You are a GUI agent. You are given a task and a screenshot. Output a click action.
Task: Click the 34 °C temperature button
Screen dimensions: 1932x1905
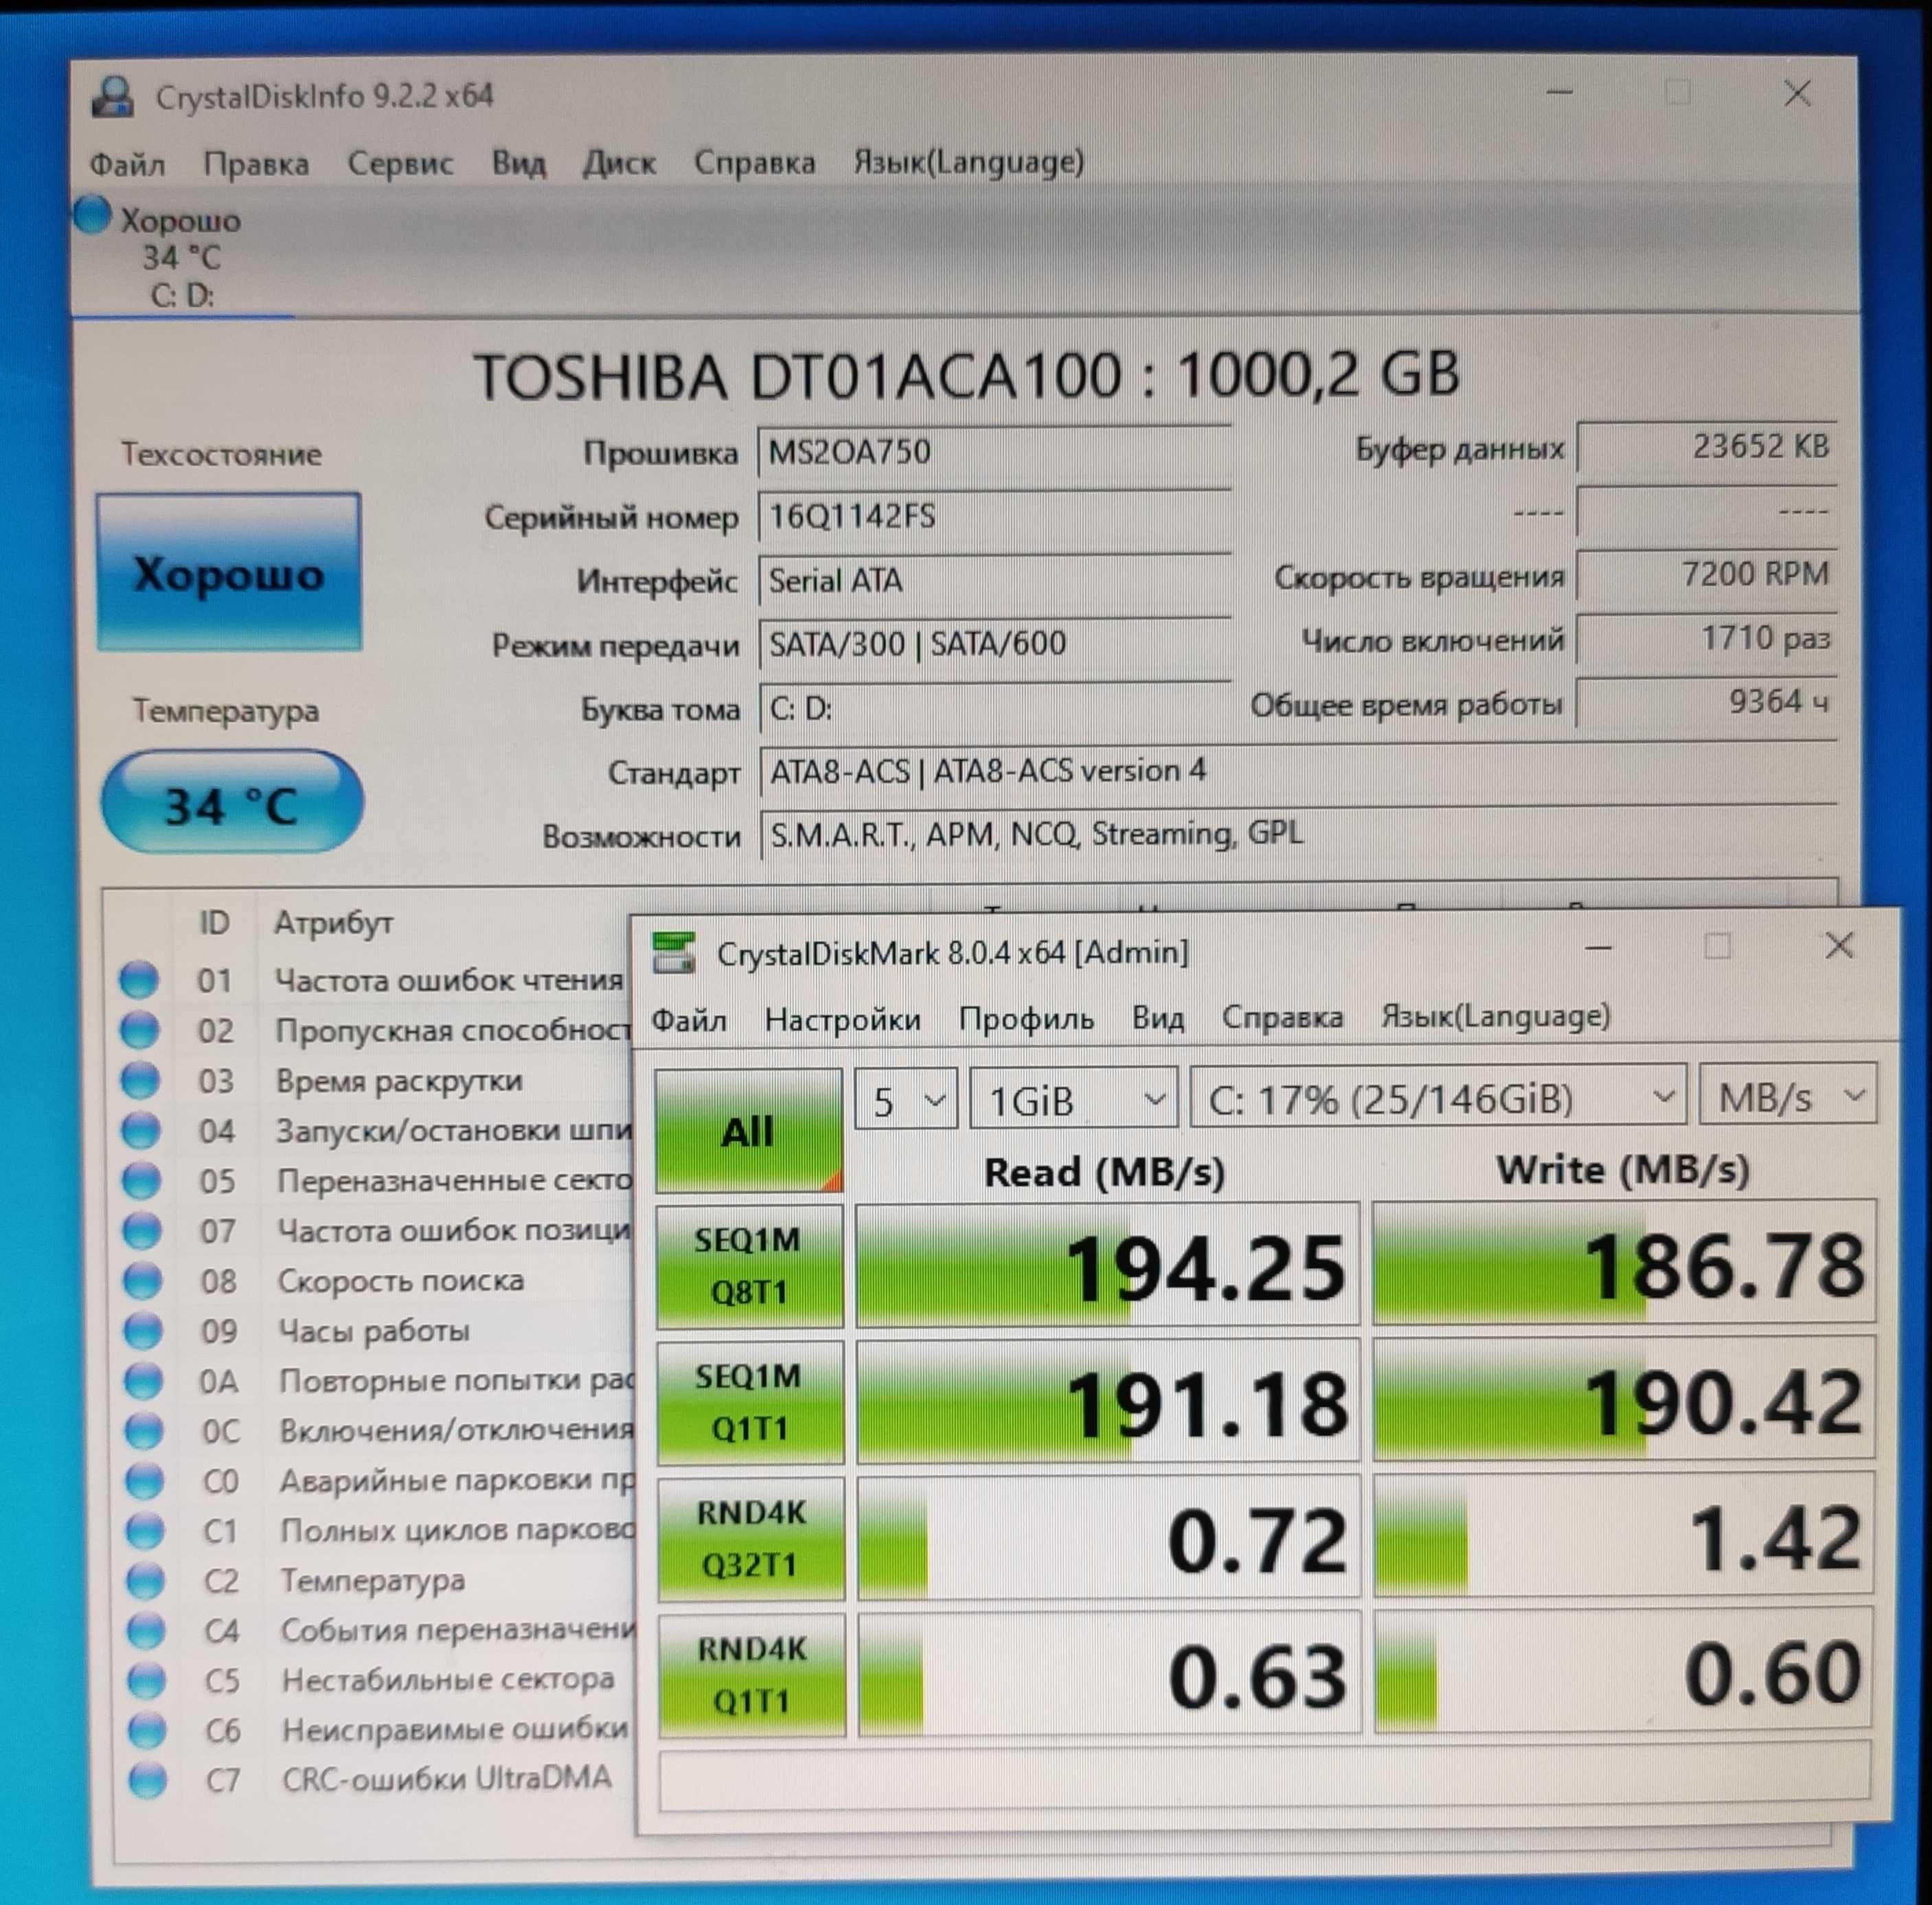232,802
